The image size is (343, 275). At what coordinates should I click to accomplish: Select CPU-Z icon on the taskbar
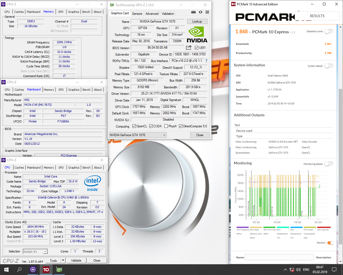click(x=33, y=270)
